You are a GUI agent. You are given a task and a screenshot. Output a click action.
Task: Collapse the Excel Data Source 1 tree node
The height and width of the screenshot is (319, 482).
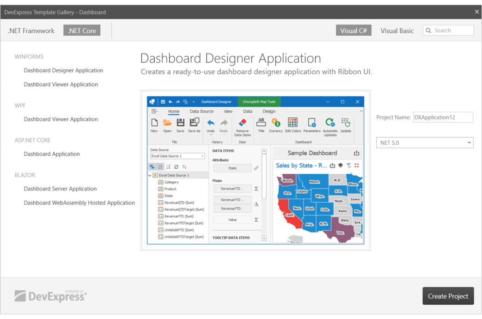(150, 176)
